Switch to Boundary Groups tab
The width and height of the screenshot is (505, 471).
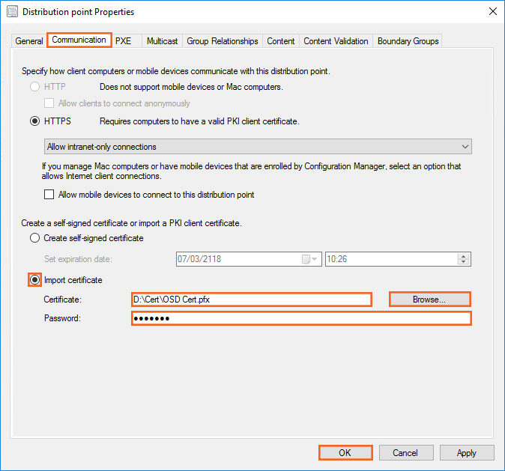click(x=408, y=41)
